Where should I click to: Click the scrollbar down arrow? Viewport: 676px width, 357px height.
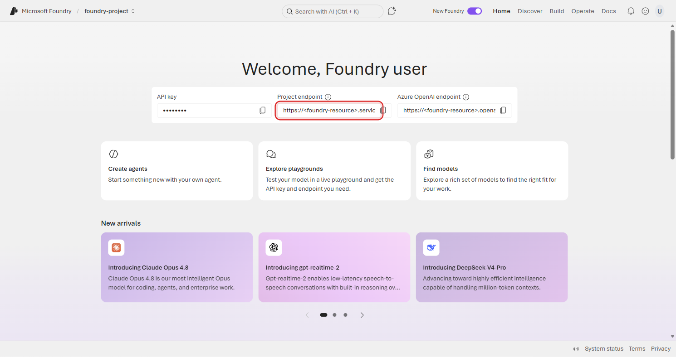[672, 337]
